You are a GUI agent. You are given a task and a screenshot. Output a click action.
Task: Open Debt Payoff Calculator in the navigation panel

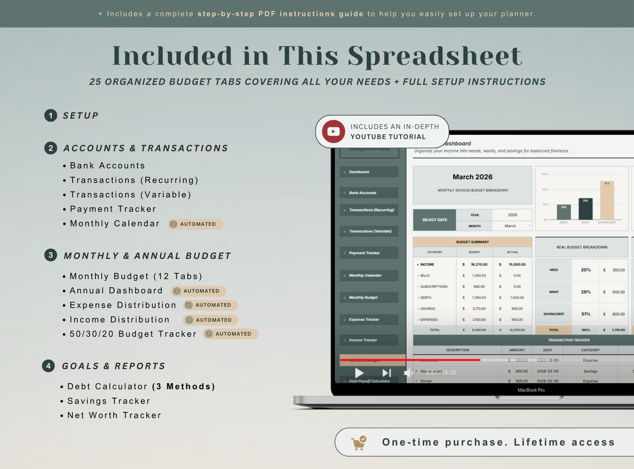(x=369, y=381)
